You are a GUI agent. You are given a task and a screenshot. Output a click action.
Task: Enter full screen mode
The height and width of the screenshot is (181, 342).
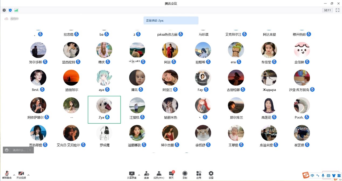pos(337,10)
